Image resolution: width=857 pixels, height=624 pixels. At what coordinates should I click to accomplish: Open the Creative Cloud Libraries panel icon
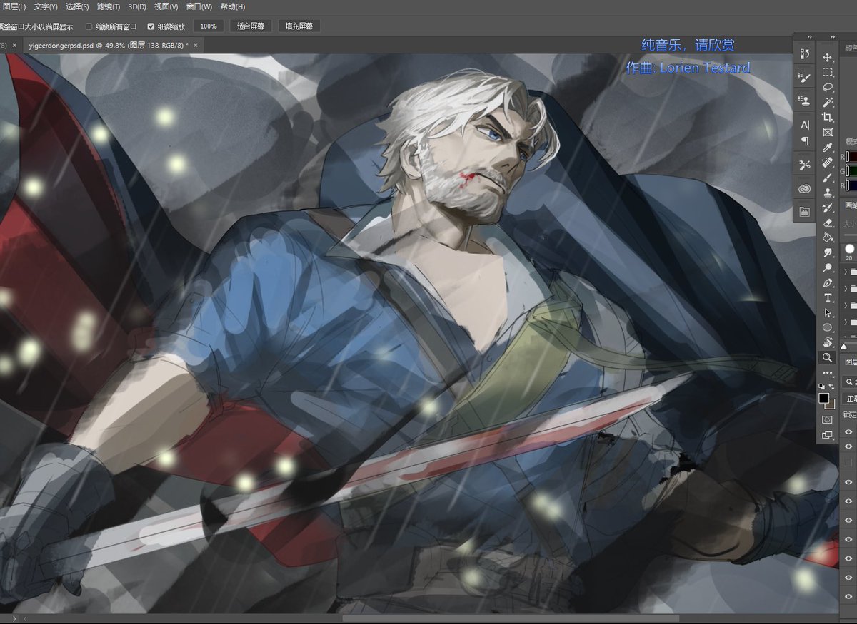tap(805, 188)
